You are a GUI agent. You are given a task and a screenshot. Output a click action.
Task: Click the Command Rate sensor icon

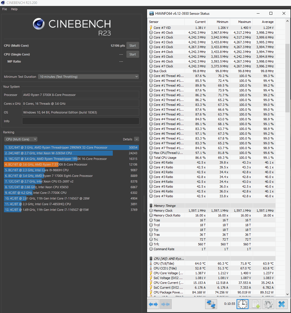(151, 249)
